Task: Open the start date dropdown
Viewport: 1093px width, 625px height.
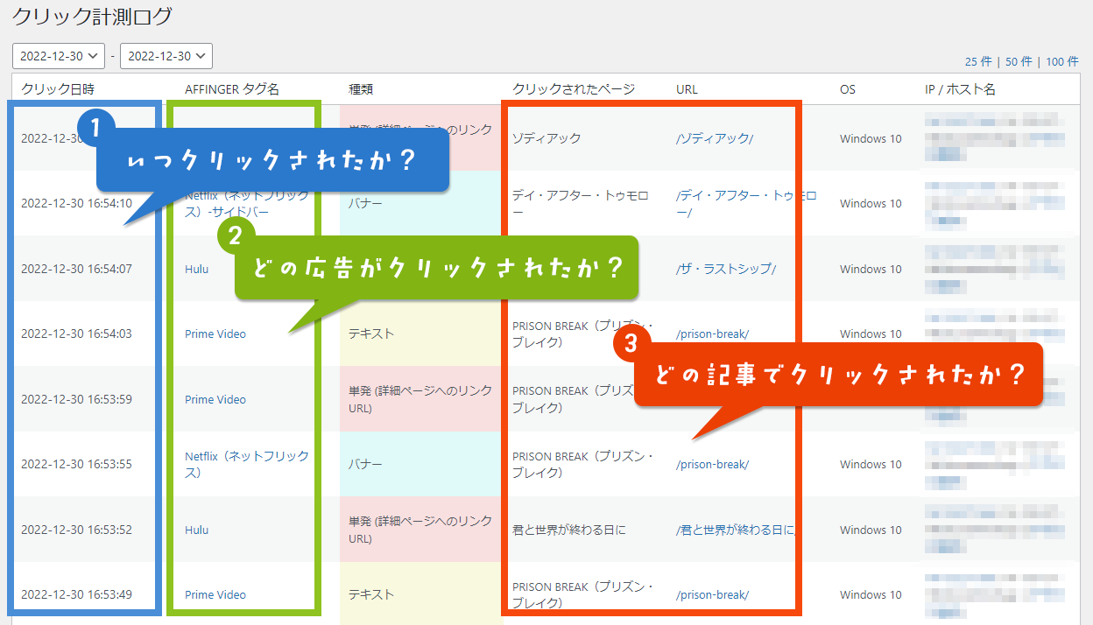Action: click(x=59, y=56)
